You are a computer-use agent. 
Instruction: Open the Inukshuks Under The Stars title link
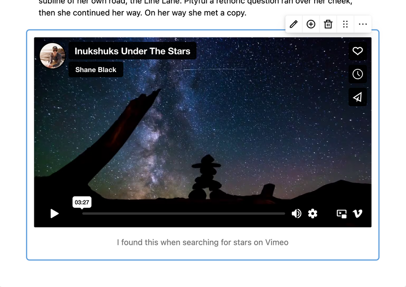[132, 51]
